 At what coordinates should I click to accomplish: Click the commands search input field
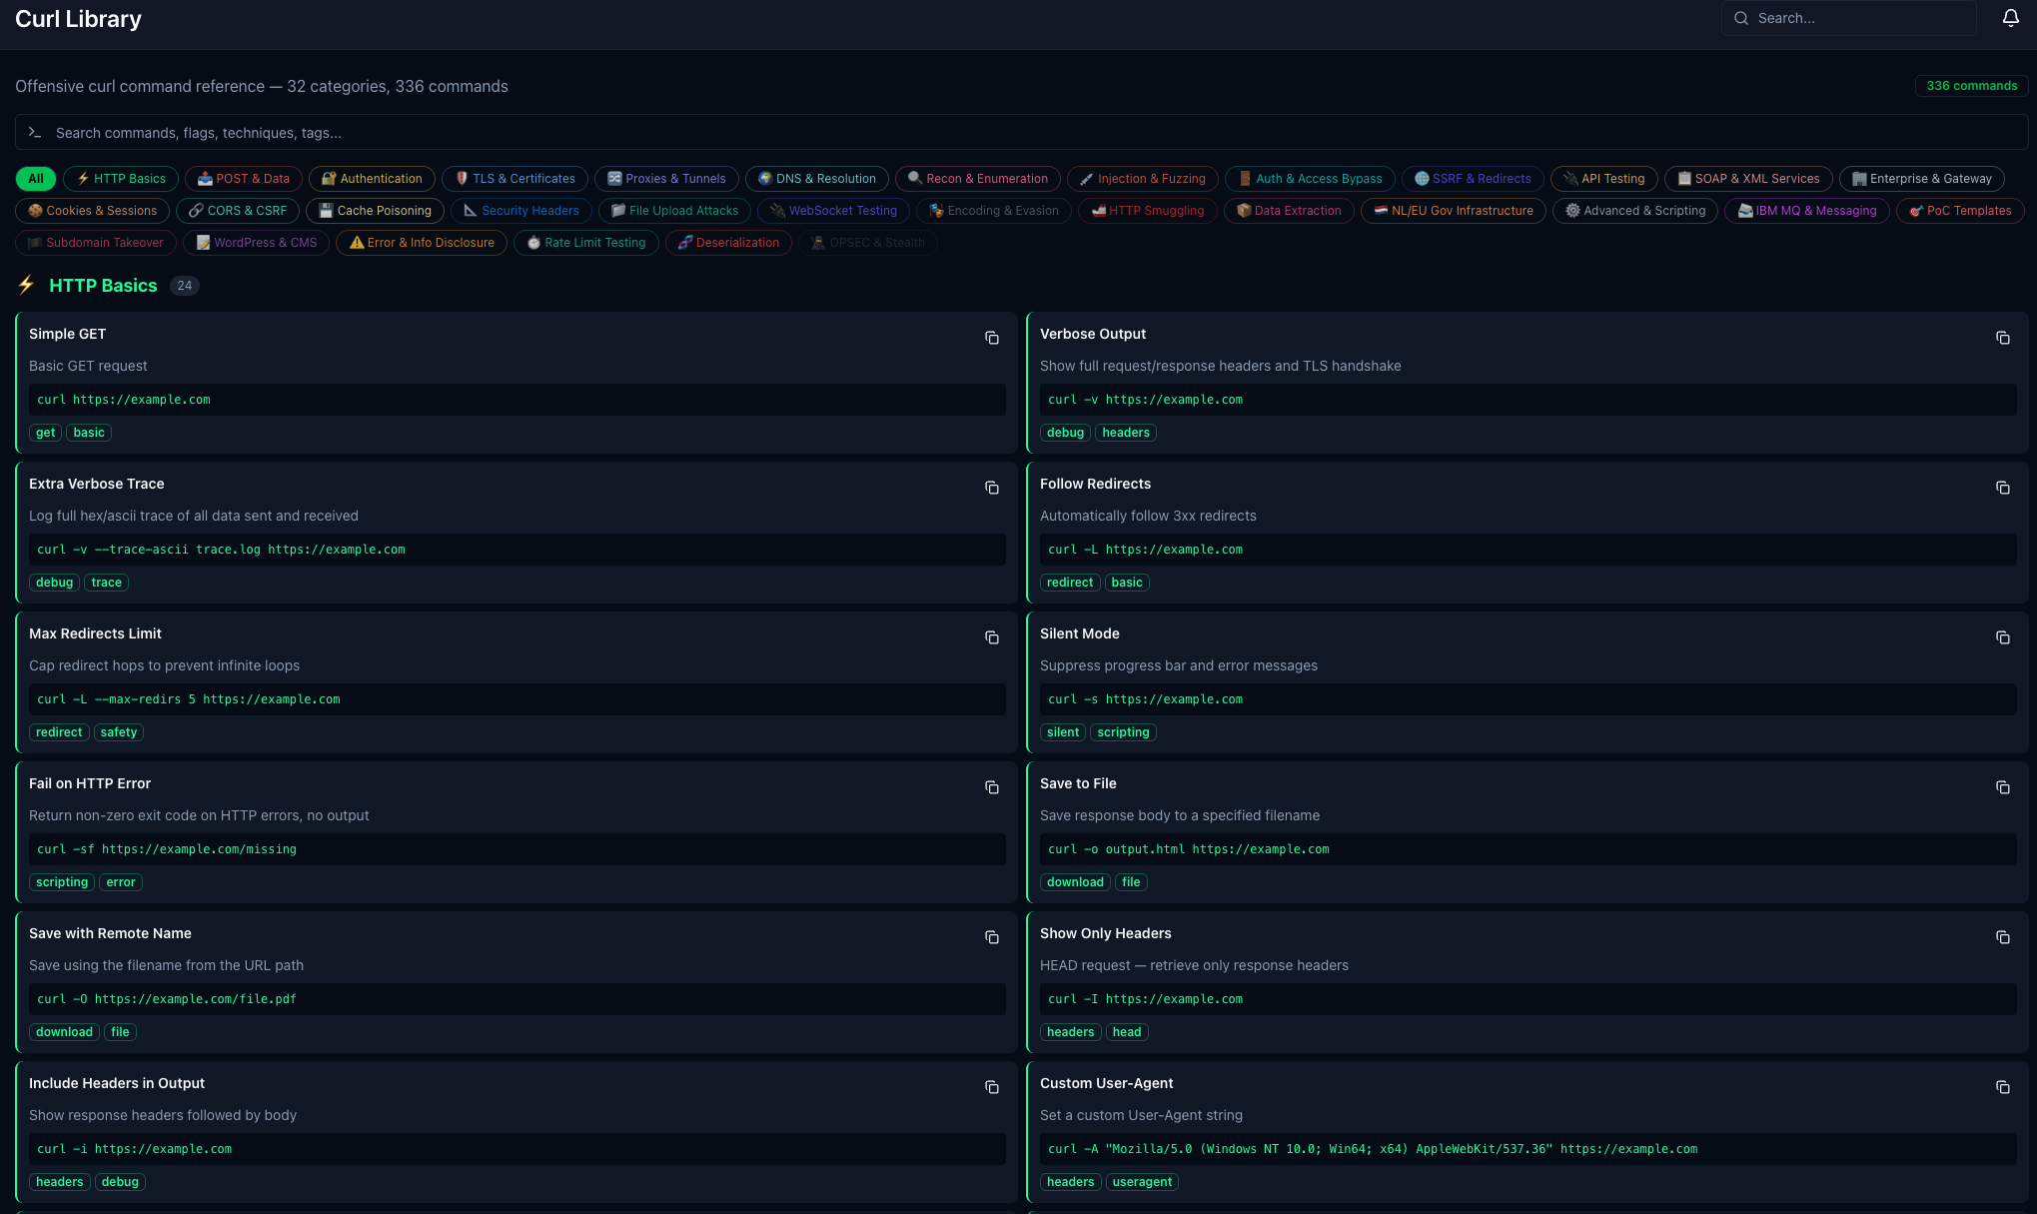pos(1019,132)
